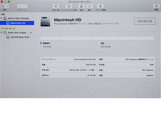
Task: Add a volume with plus button
Action: (x=20, y=6)
